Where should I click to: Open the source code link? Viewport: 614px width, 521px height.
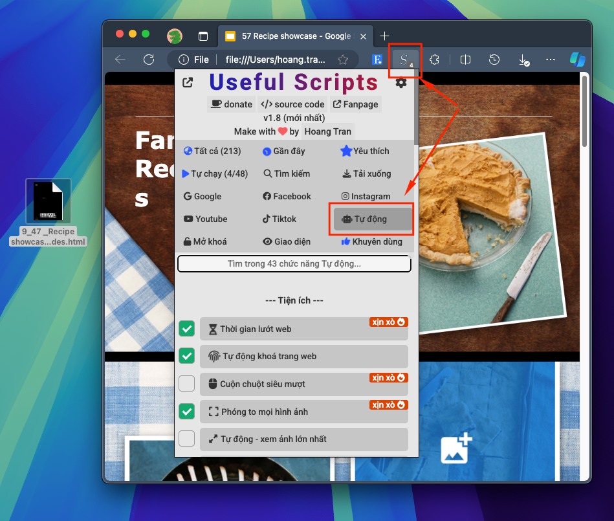293,104
